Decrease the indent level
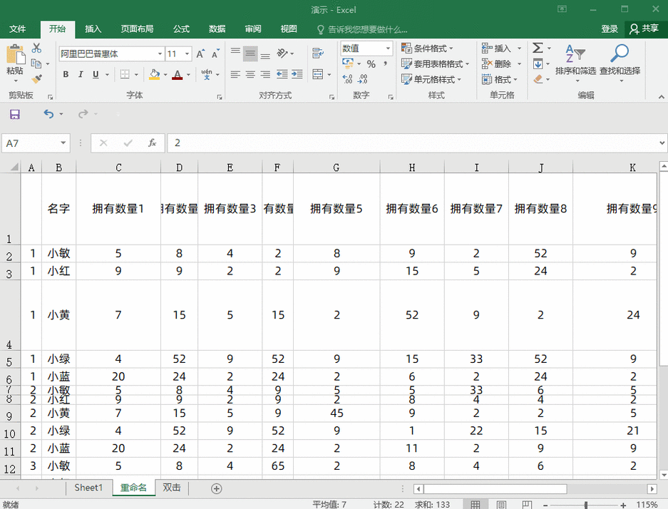 [x=282, y=75]
